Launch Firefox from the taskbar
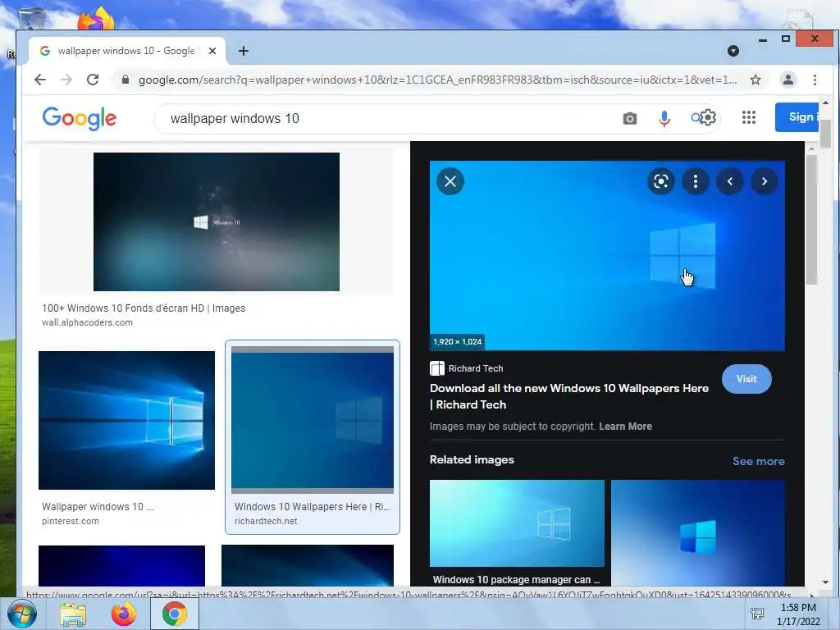 (x=123, y=614)
